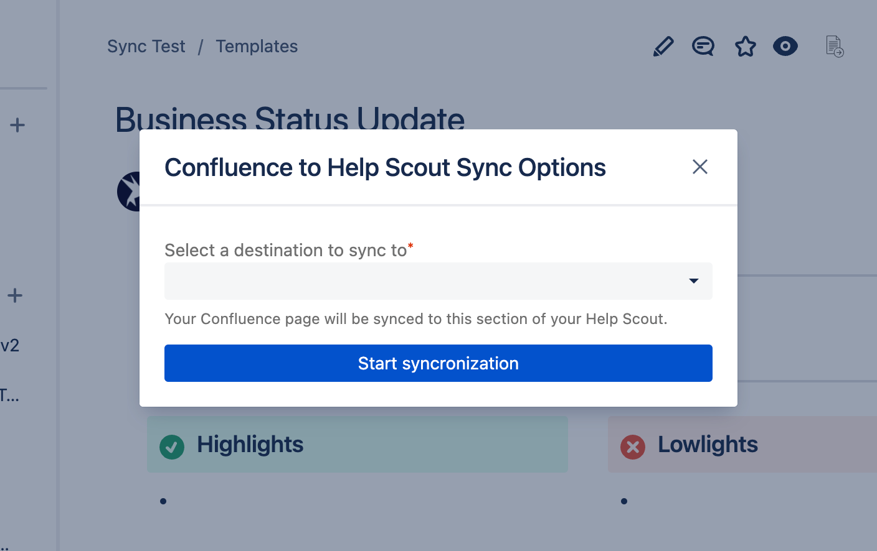Toggle the watch page eye icon

pos(785,47)
